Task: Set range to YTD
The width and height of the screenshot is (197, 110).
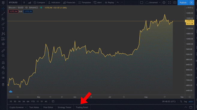Action: coord(33,102)
